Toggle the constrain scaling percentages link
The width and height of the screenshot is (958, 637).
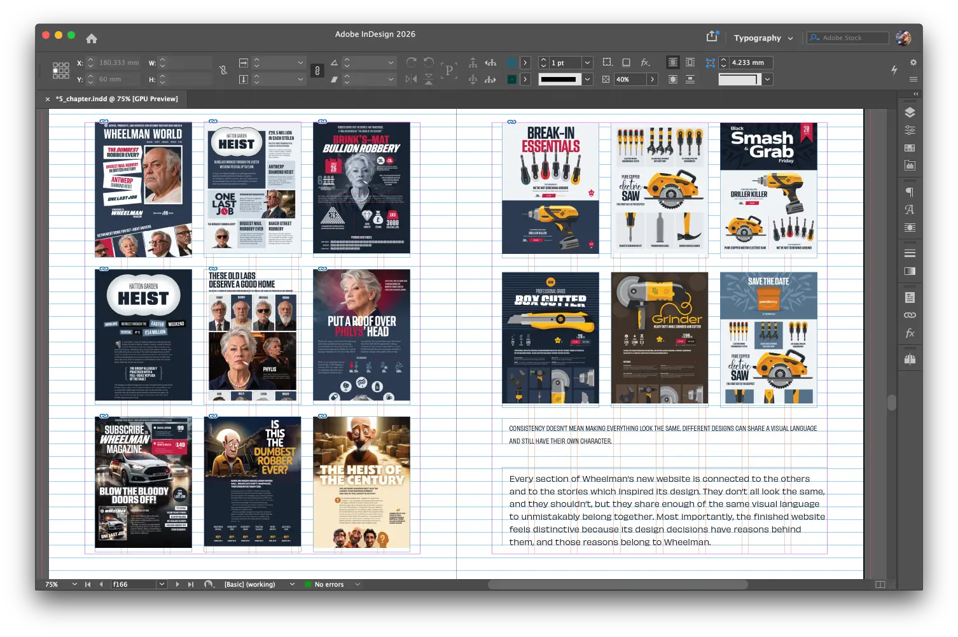[x=317, y=71]
